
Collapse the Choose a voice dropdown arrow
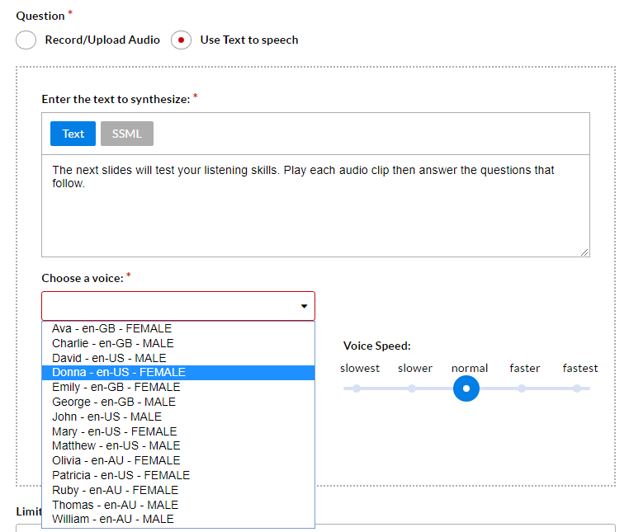coord(304,306)
